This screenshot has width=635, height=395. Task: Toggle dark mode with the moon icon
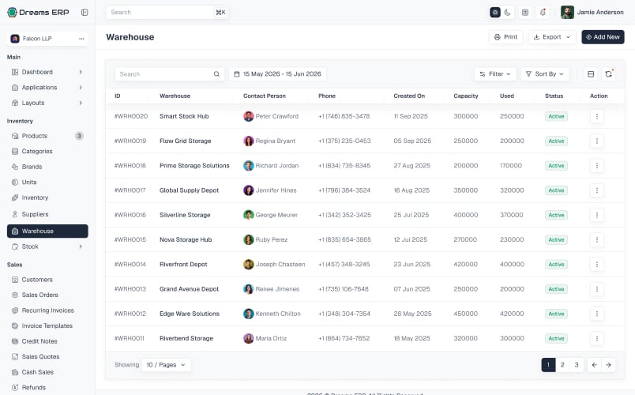point(507,12)
